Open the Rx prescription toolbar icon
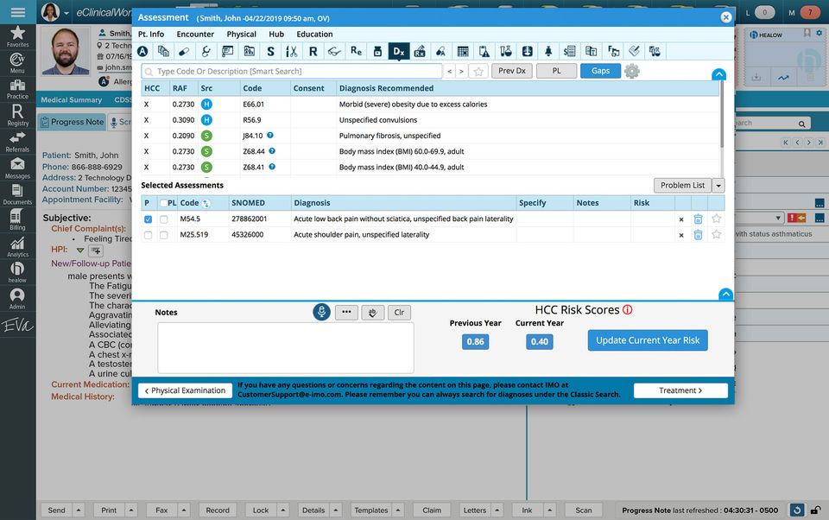This screenshot has width=829, height=520. coord(420,51)
